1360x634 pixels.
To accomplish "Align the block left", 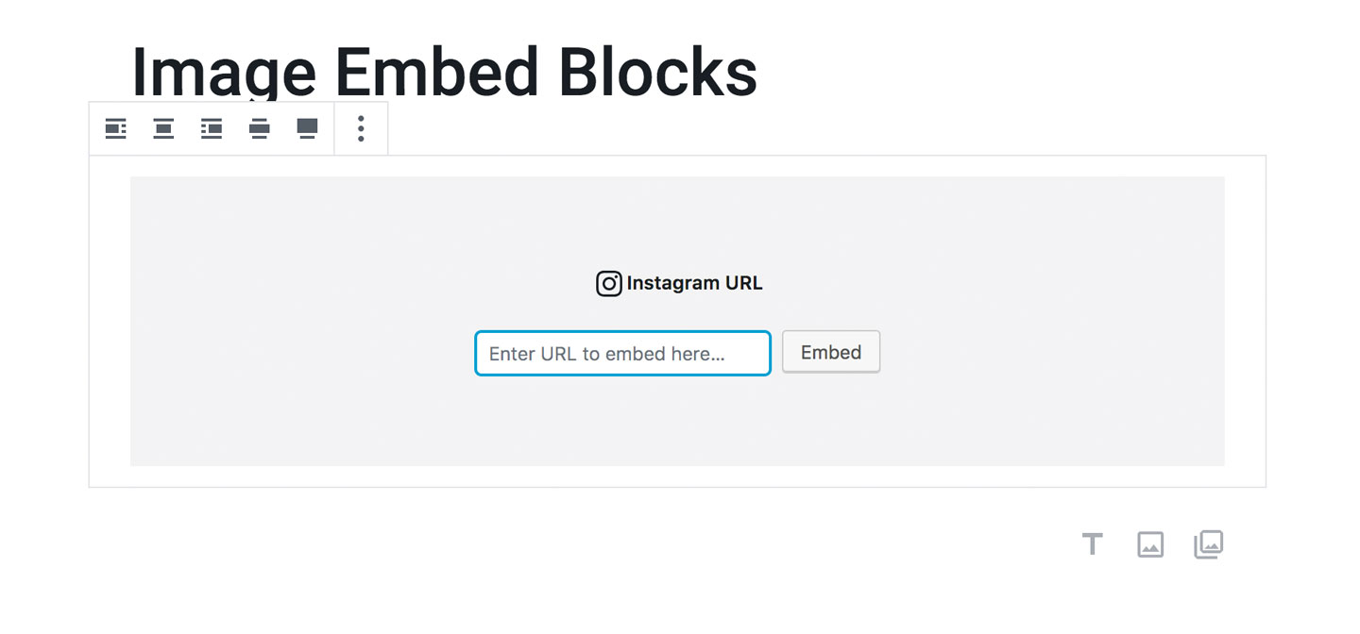I will pyautogui.click(x=115, y=128).
